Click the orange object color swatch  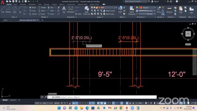click(141, 7)
